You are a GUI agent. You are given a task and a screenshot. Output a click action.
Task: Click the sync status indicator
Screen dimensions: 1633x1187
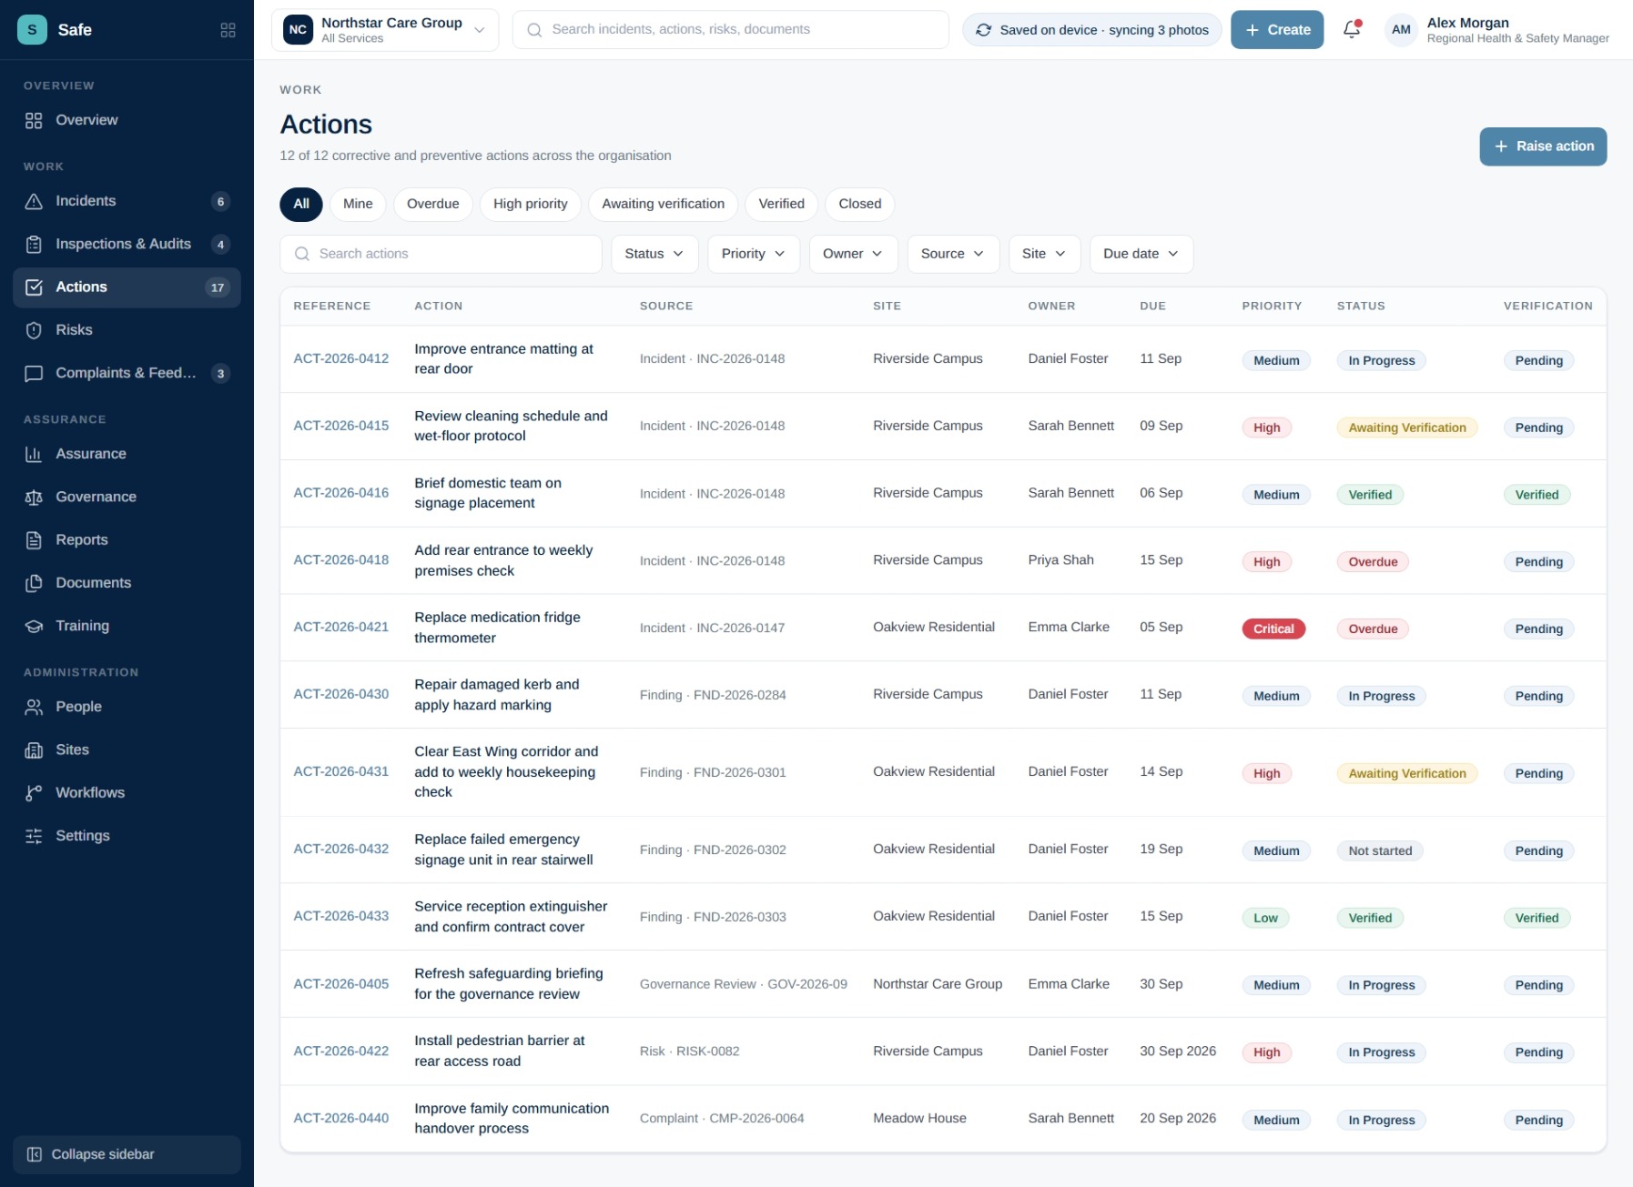click(x=1091, y=30)
